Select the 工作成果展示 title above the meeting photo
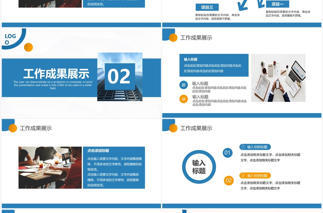The height and width of the screenshot is (213, 323). 36,128
